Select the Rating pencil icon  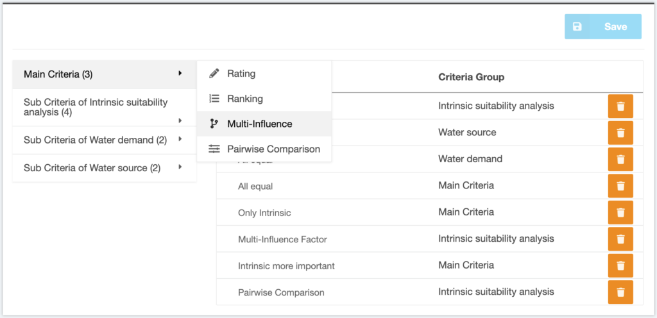(214, 74)
